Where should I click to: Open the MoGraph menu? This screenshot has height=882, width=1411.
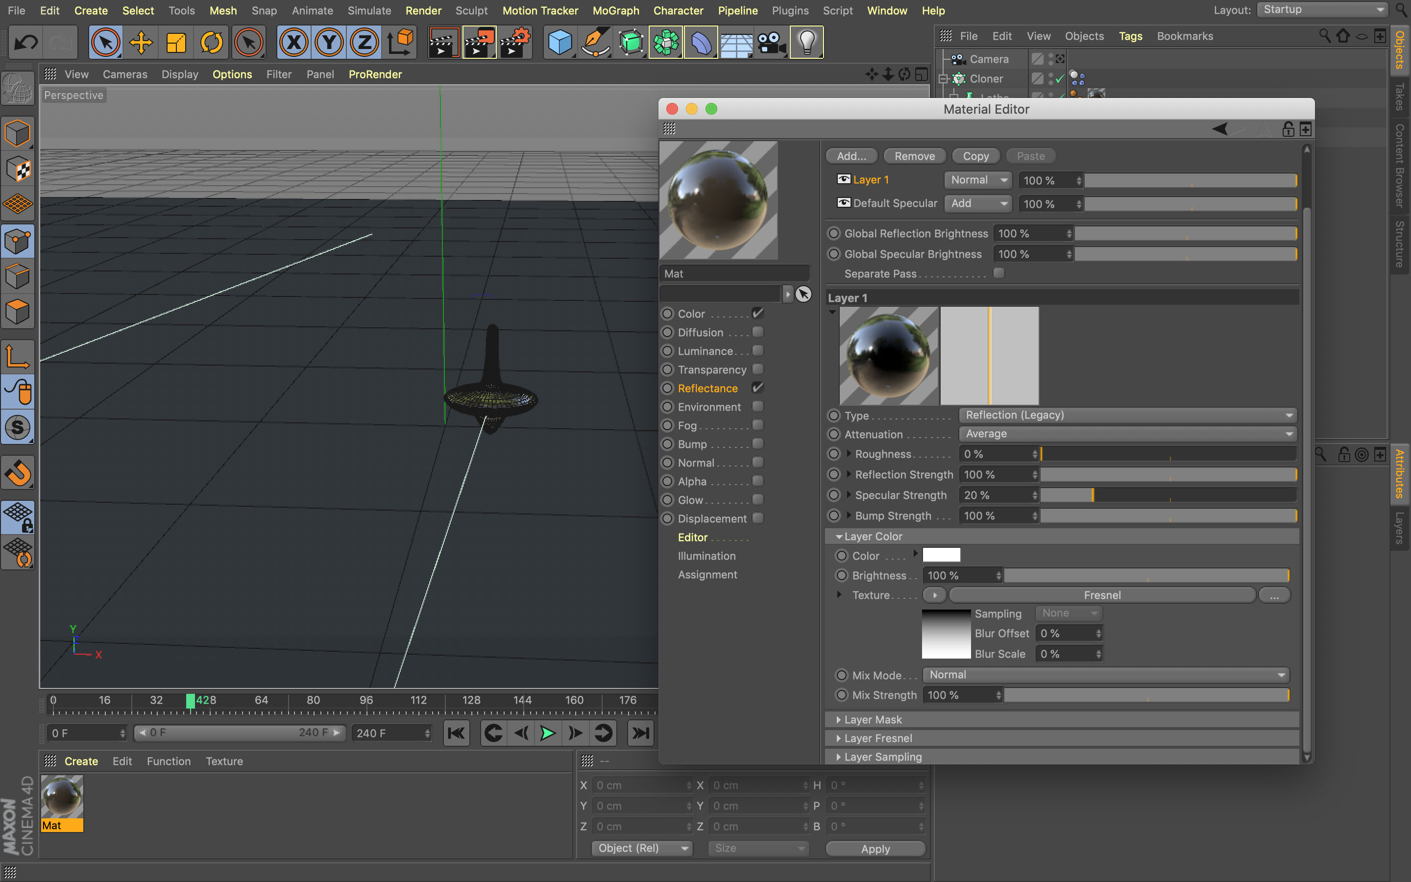[x=616, y=10]
